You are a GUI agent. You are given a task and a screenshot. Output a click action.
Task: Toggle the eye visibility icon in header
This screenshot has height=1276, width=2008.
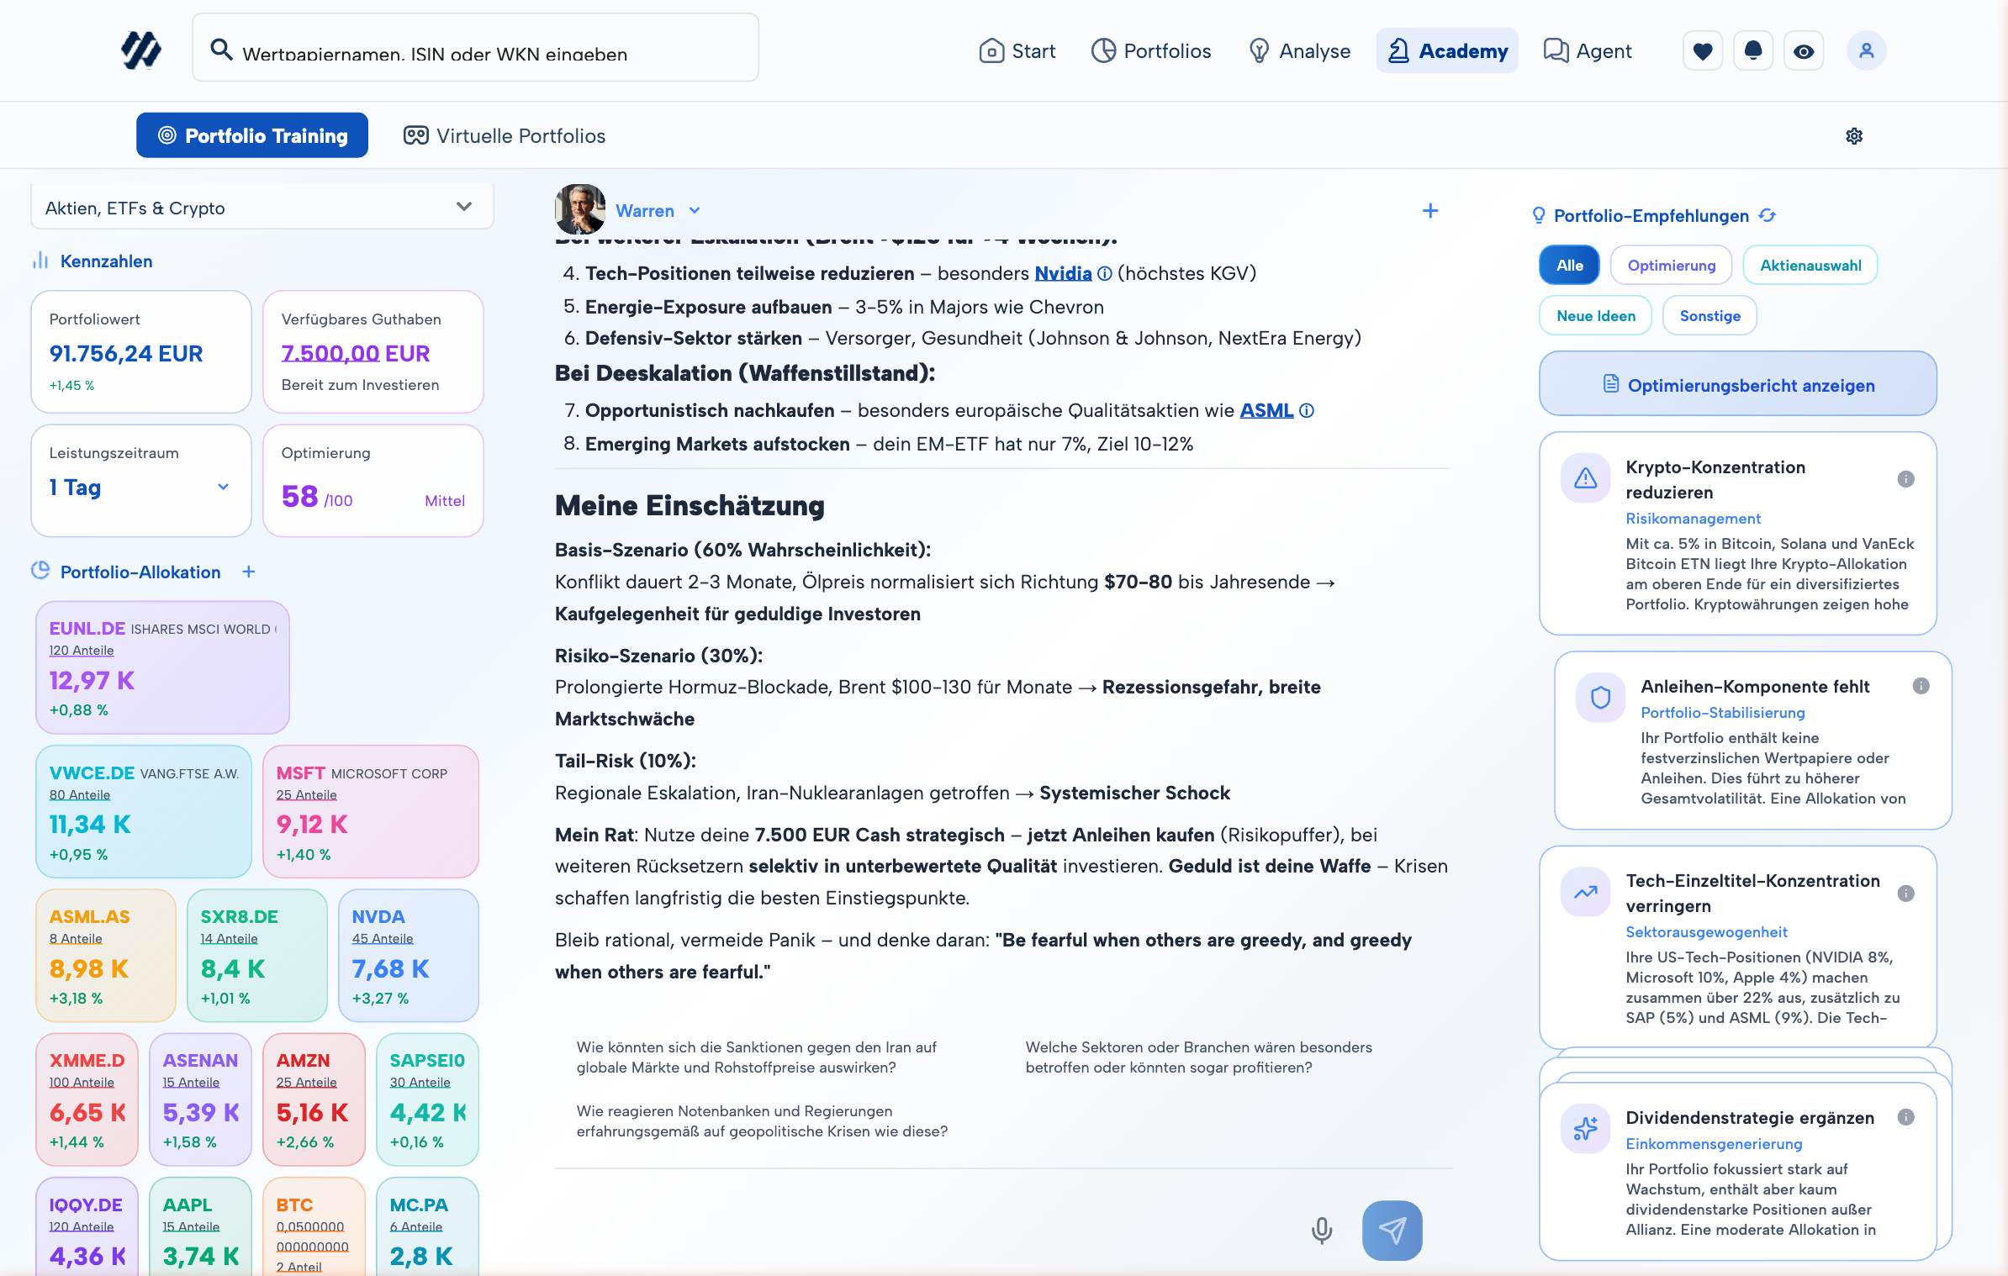coord(1804,51)
